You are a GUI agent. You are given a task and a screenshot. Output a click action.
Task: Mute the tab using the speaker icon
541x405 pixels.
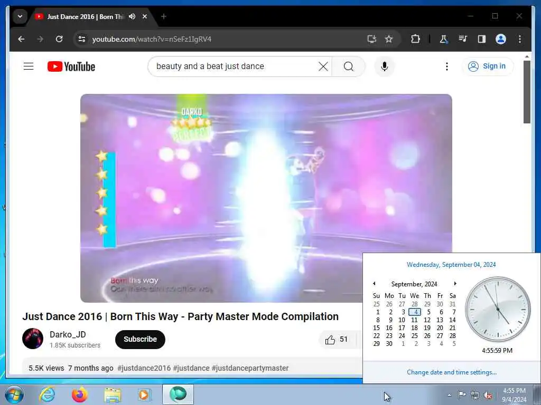(132, 16)
